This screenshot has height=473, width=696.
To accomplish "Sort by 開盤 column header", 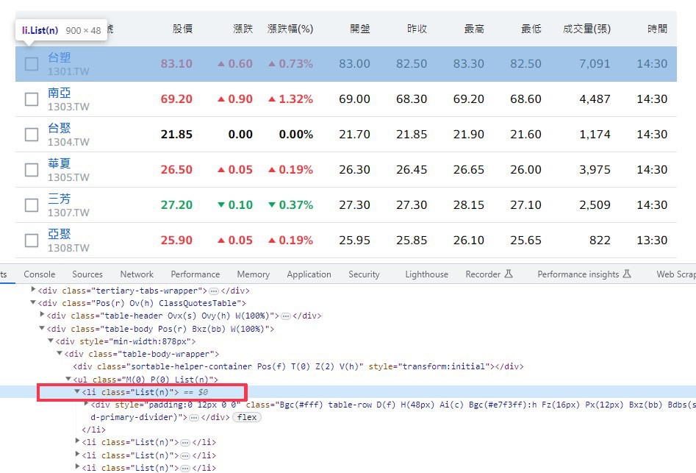I will pyautogui.click(x=360, y=29).
